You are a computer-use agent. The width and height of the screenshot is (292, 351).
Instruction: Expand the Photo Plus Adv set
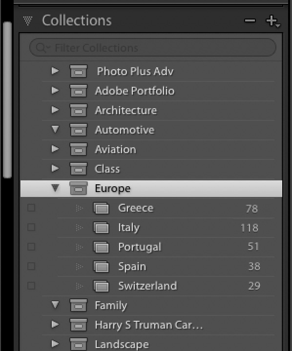click(55, 71)
